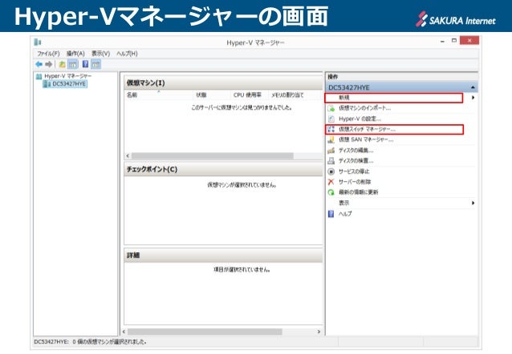Image resolution: width=512 pixels, height=354 pixels.
Task: Open Hyper-V の設定... action
Action: (360, 119)
